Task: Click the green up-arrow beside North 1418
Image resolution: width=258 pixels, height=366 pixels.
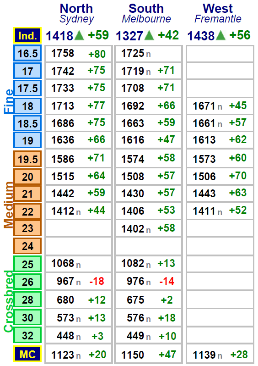Action: pyautogui.click(x=79, y=35)
